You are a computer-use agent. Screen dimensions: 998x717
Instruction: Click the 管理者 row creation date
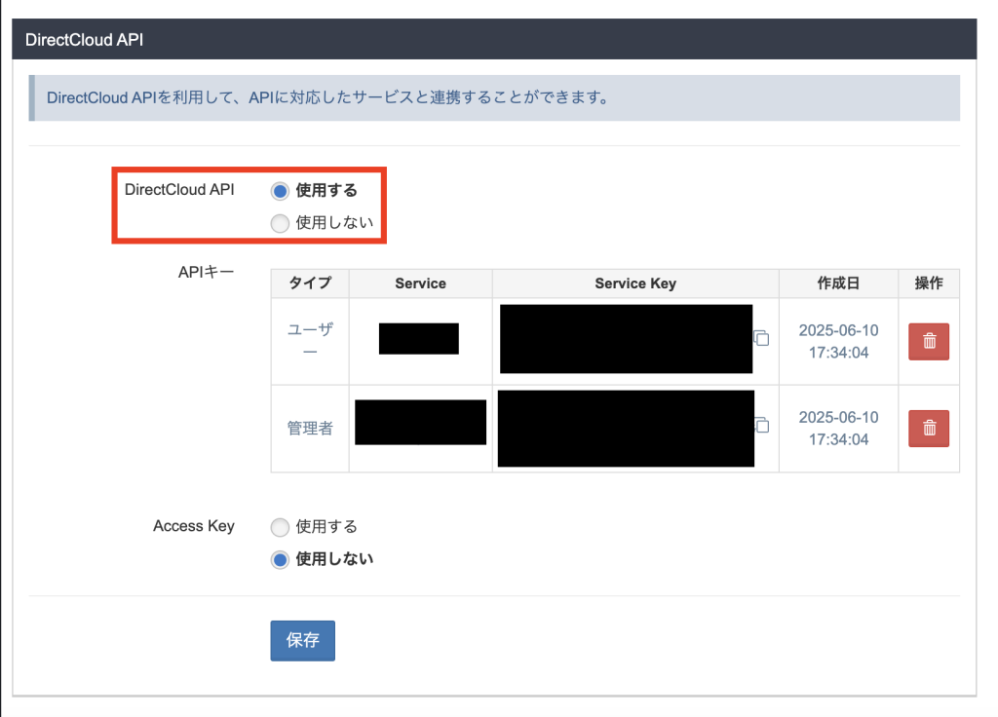(838, 429)
